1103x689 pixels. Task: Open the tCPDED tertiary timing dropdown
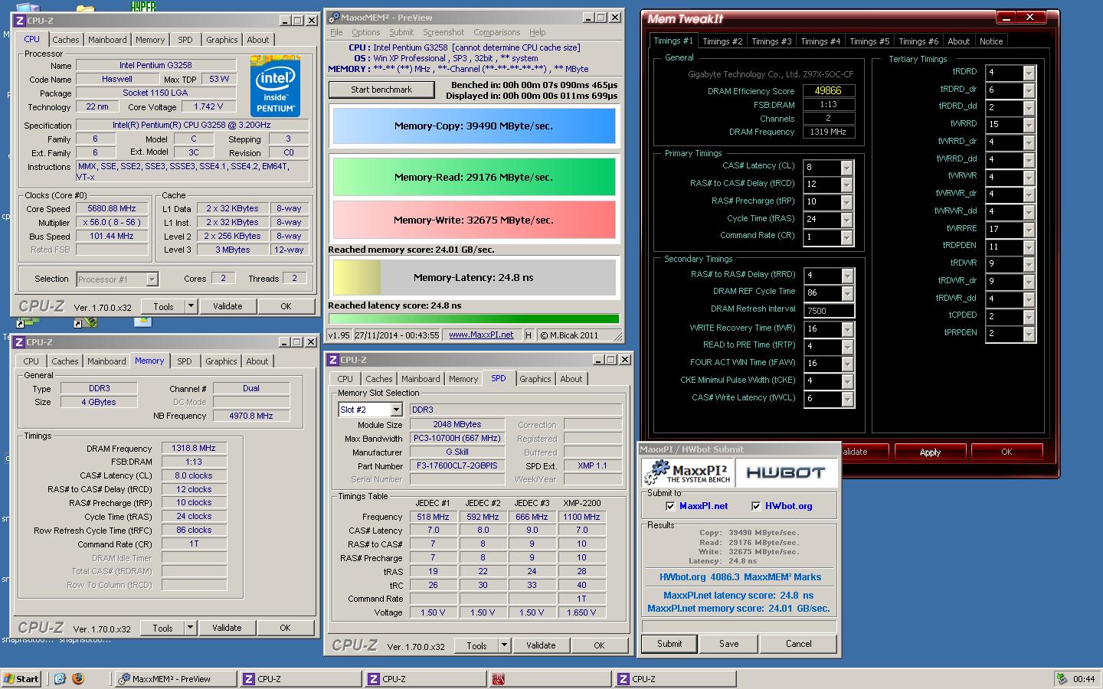click(1029, 316)
